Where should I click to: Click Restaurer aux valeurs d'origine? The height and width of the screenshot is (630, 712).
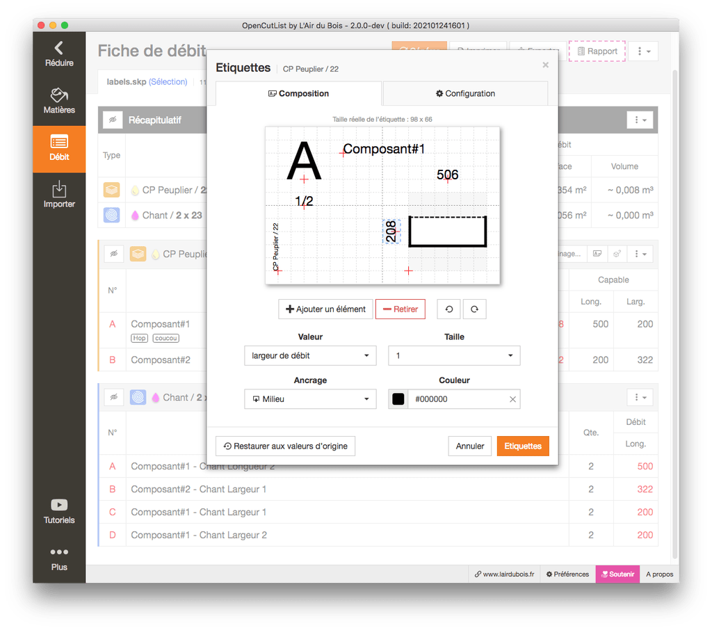point(285,446)
